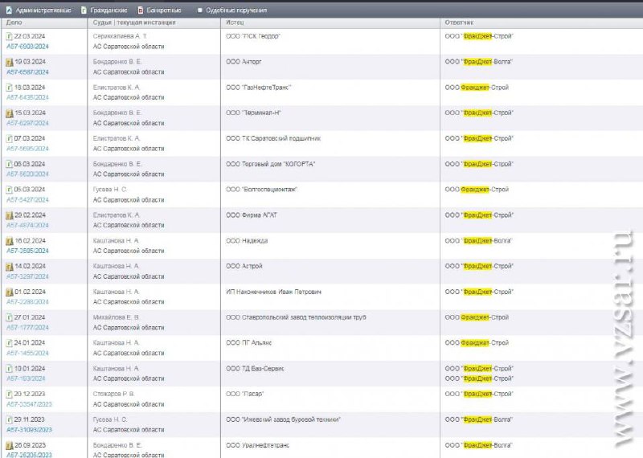The width and height of the screenshot is (643, 458).
Task: Select plaintiff ООО "Терминал-Н"
Action: [x=253, y=112]
